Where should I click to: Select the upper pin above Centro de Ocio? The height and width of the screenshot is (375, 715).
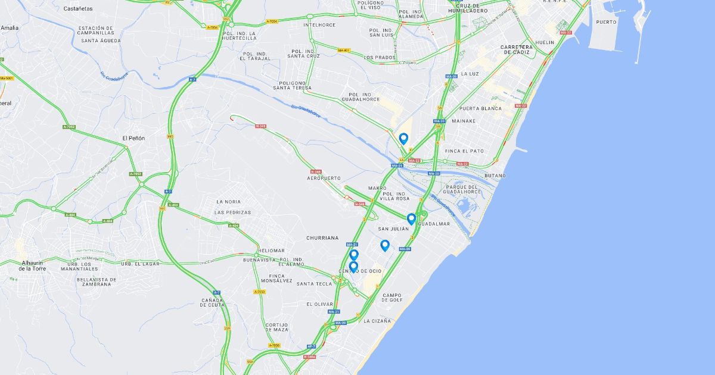tap(354, 255)
